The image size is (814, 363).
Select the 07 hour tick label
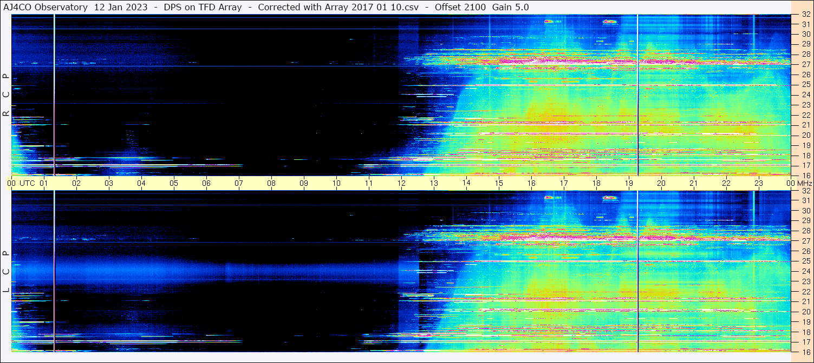(x=239, y=183)
